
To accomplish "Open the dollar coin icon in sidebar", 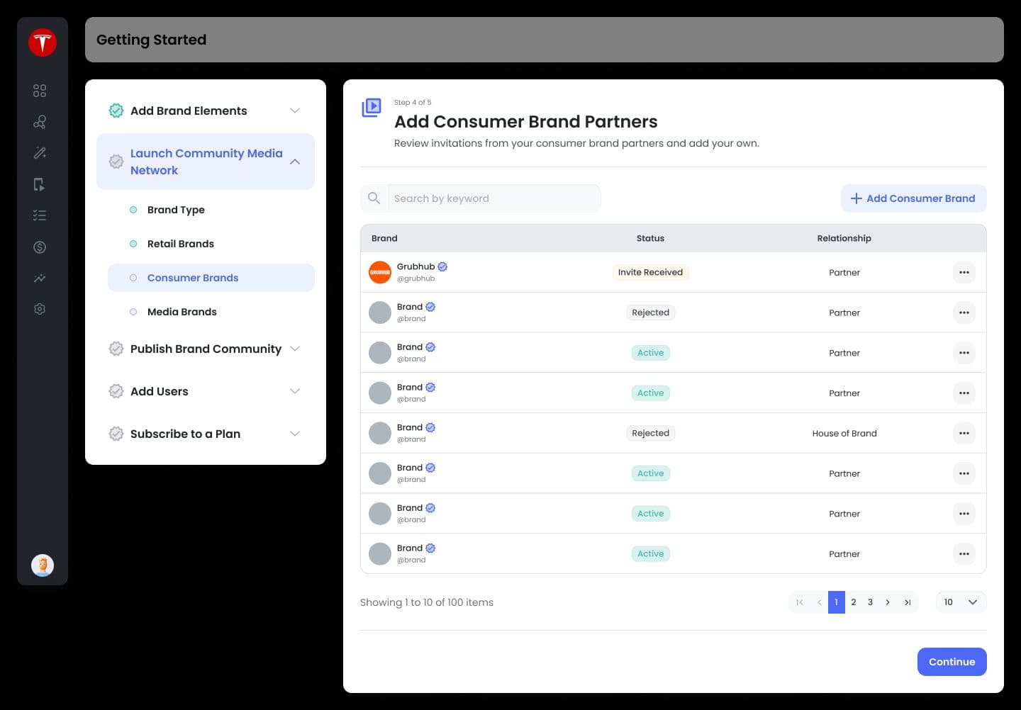I will (40, 247).
